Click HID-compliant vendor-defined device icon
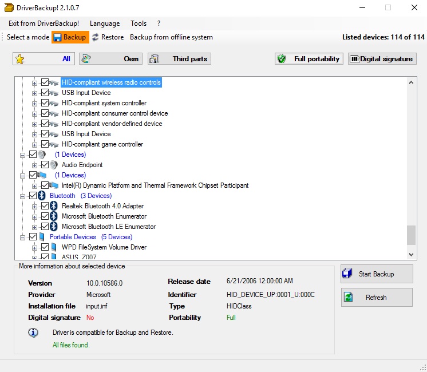Image resolution: width=427 pixels, height=372 pixels. tap(54, 124)
